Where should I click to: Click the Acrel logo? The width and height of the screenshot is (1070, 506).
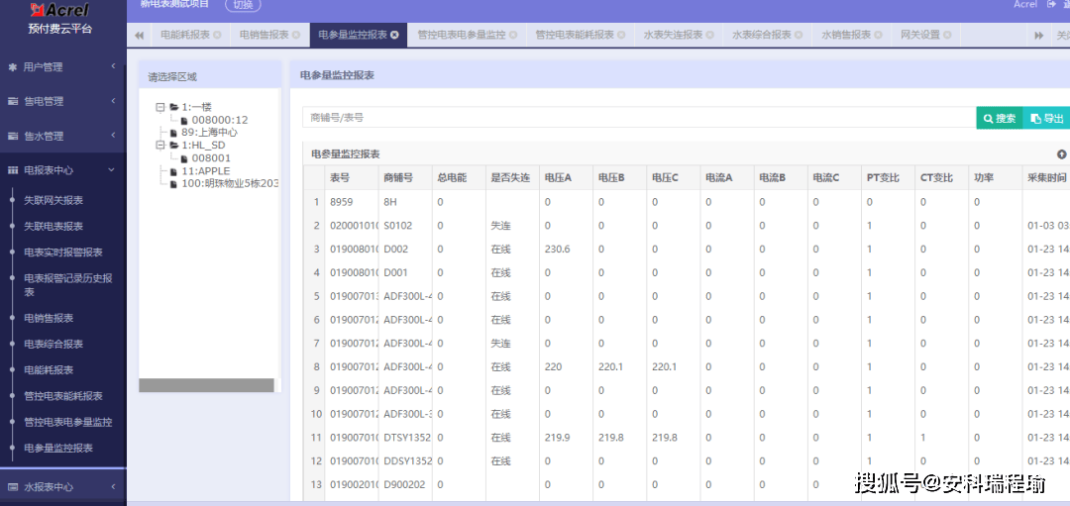[x=60, y=10]
